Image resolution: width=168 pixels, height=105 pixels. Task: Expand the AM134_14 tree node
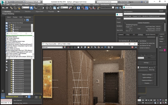[9, 27]
